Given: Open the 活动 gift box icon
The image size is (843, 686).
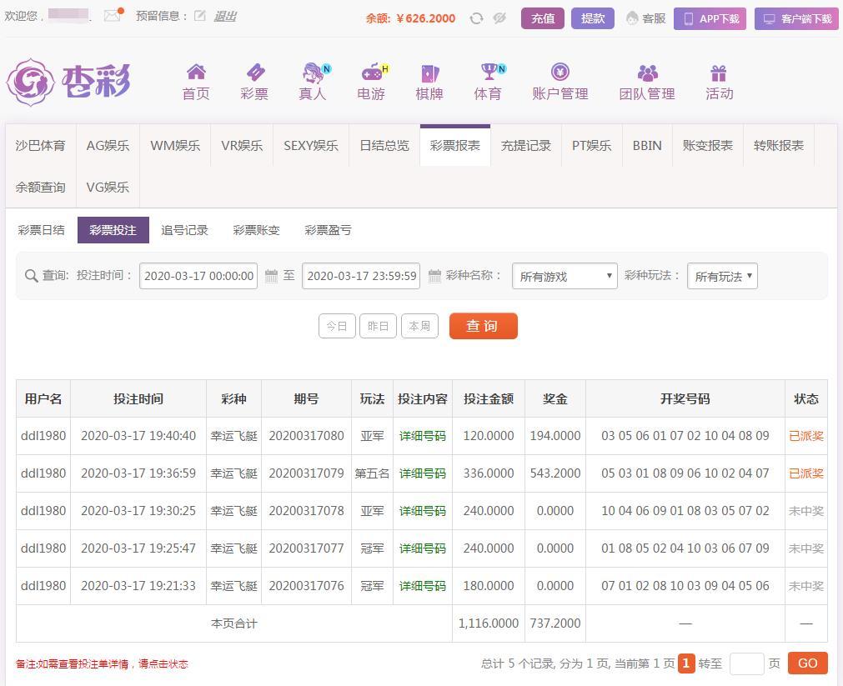Looking at the screenshot, I should pos(719,73).
